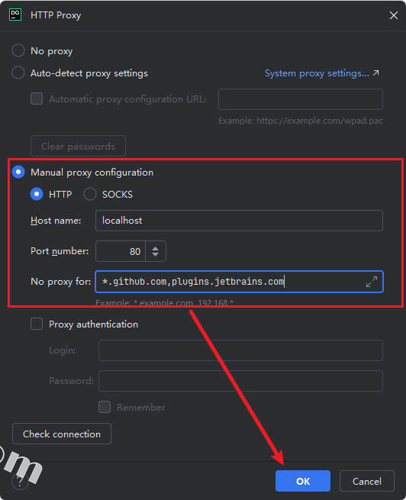Open System proxy settings external link
The image size is (406, 500).
pyautogui.click(x=321, y=73)
